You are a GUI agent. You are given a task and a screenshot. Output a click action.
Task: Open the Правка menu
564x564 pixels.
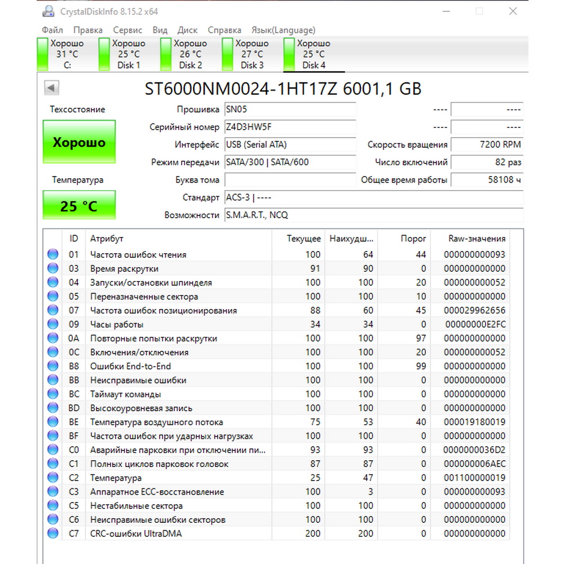(88, 30)
